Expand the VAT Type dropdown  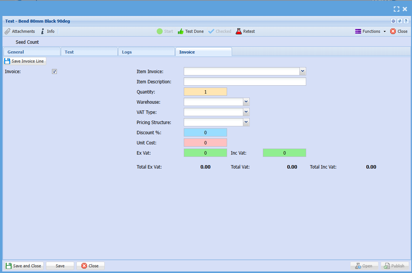(x=246, y=112)
